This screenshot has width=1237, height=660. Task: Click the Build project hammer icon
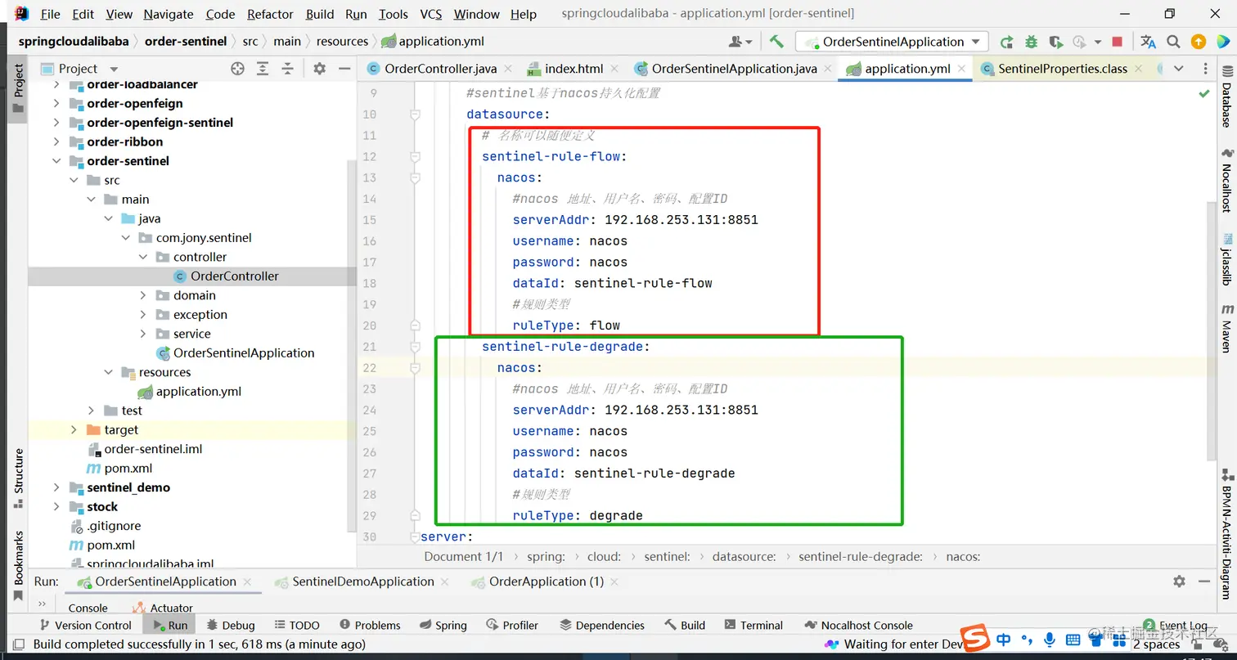coord(776,42)
